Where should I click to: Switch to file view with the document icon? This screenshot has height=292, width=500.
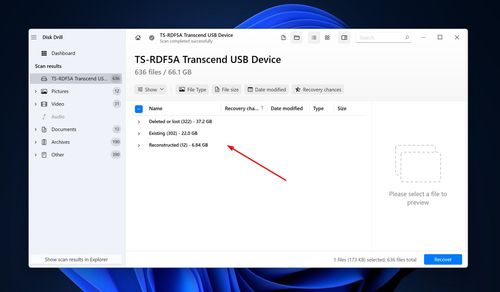point(283,38)
